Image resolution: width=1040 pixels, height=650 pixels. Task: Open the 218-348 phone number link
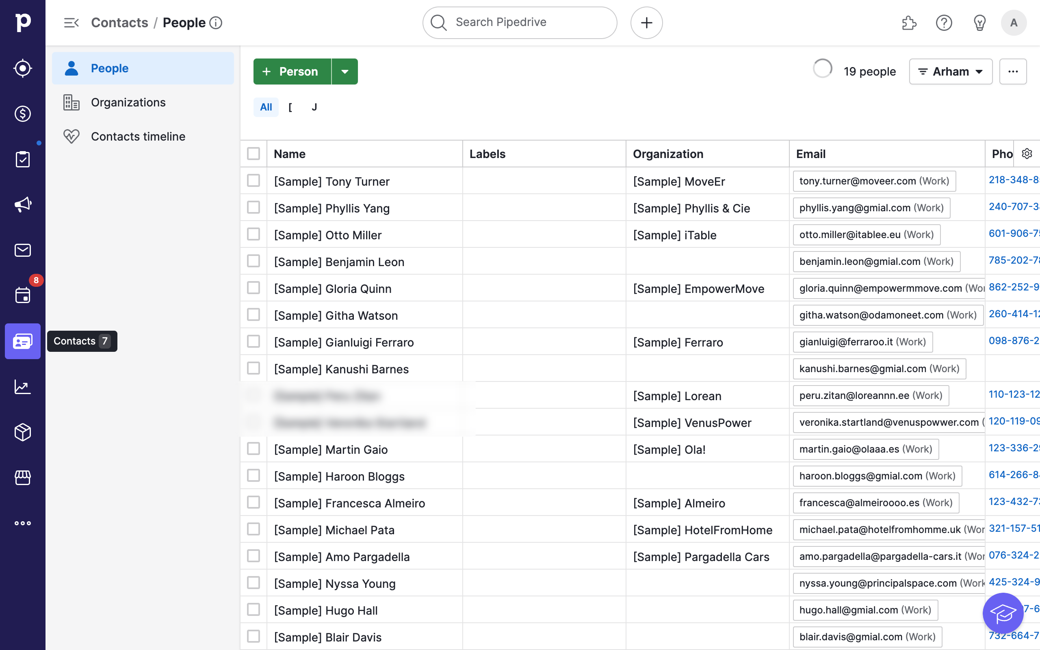coord(1013,180)
